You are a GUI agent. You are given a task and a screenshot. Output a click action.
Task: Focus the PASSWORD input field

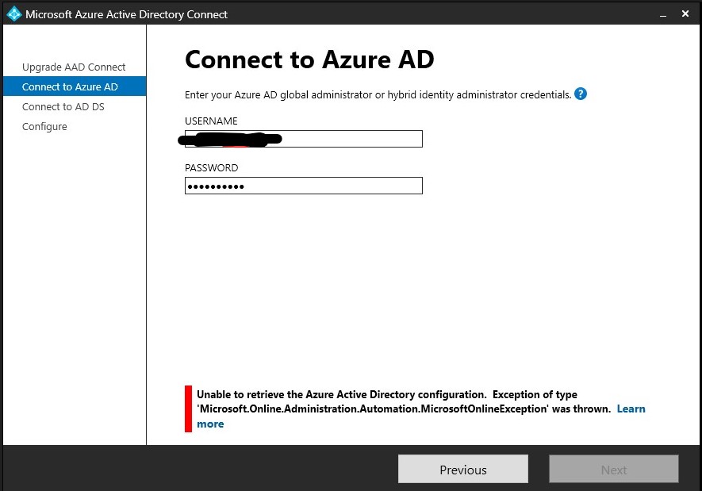[x=303, y=186]
